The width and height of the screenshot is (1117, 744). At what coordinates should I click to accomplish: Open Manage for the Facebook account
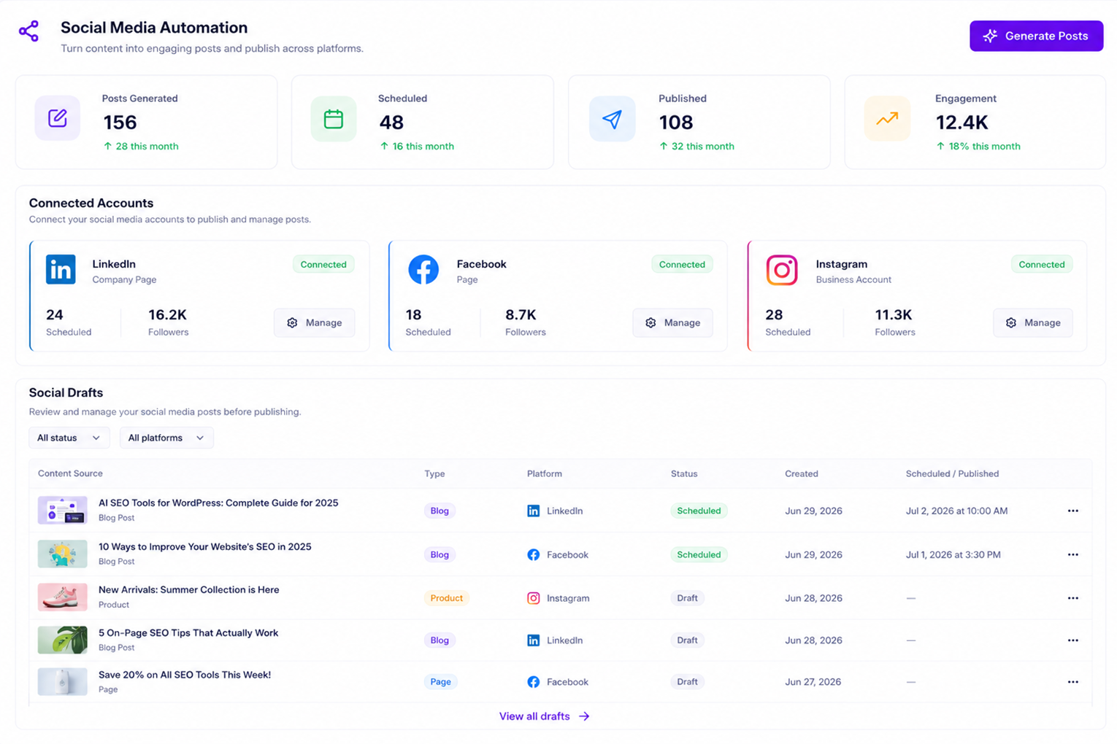pos(672,322)
